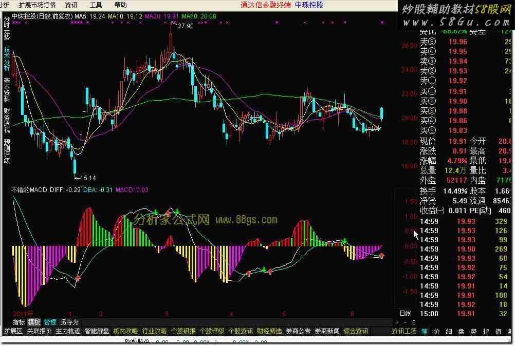Select the 买⑤ 19.83 order row
Viewport: 515px width, 346px height.
coord(466,130)
